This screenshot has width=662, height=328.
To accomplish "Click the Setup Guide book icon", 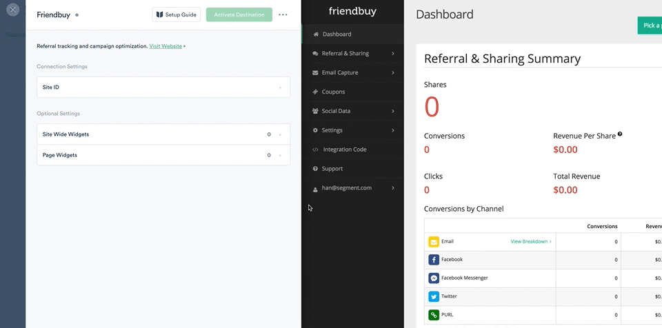I will click(159, 14).
